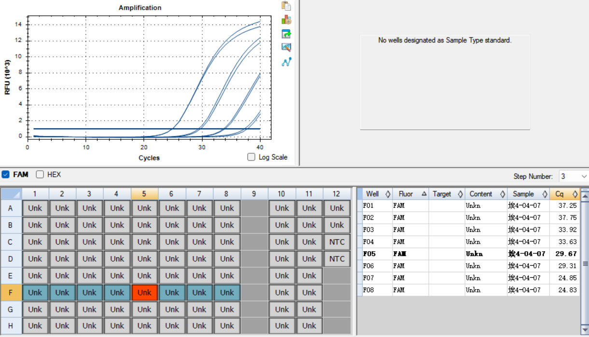Click the F07 well cell in table

tap(378, 278)
